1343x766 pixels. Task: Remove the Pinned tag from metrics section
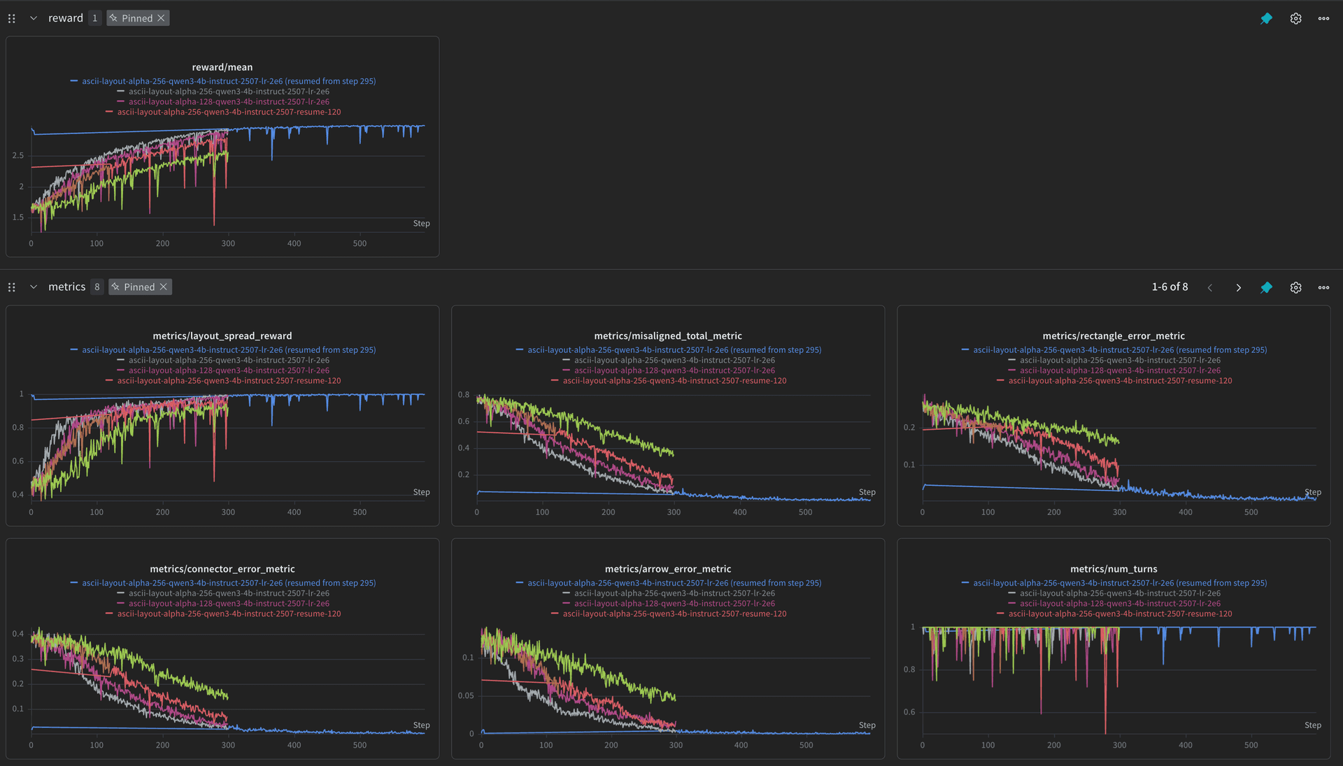click(163, 287)
